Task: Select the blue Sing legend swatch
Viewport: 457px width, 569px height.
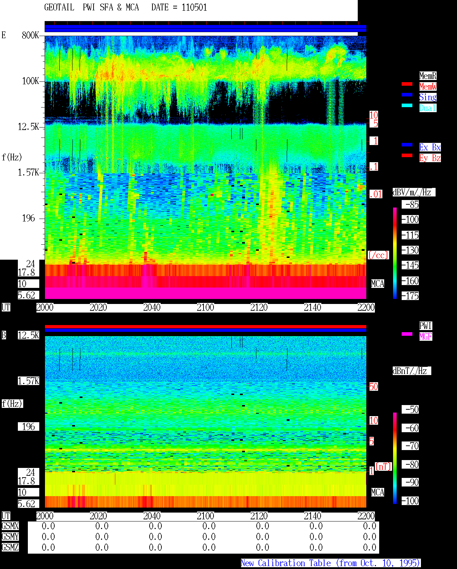Action: [407, 95]
